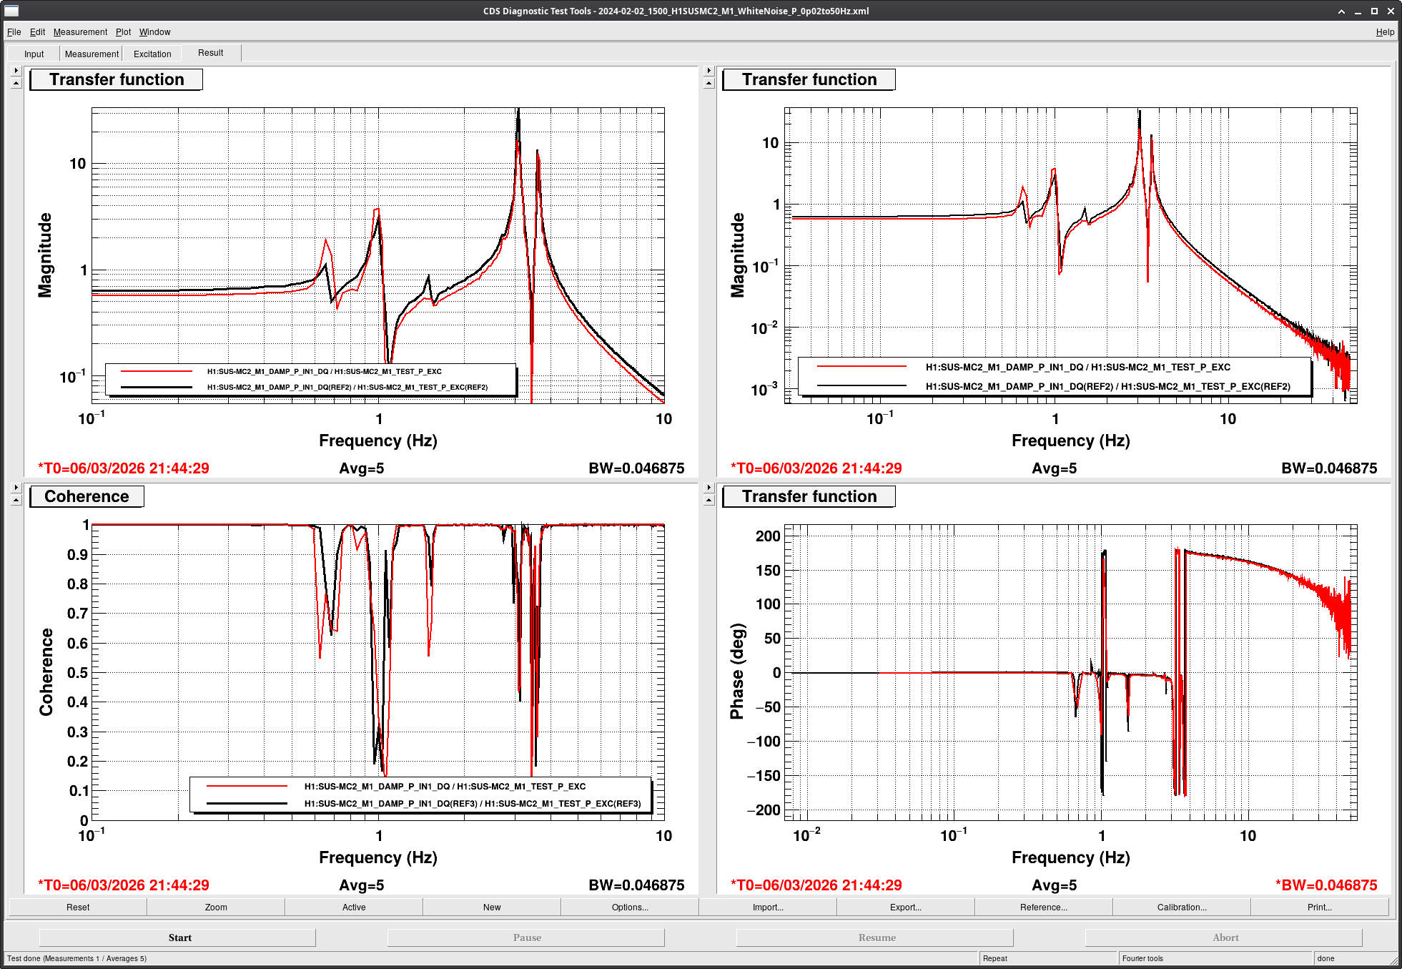Viewport: 1402px width, 969px height.
Task: Click the red trace legend line in Coherence plot
Action: click(x=247, y=786)
